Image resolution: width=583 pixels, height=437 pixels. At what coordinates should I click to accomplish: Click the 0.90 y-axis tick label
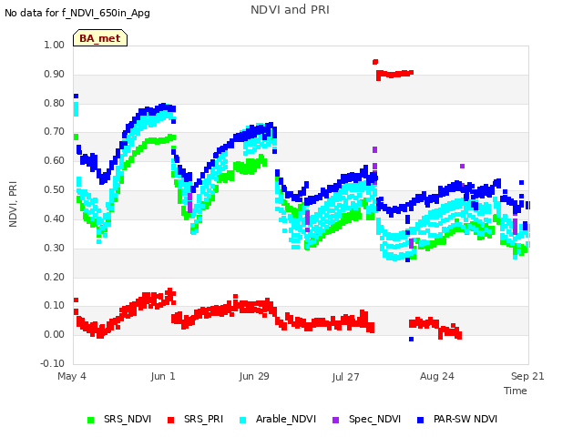click(55, 75)
